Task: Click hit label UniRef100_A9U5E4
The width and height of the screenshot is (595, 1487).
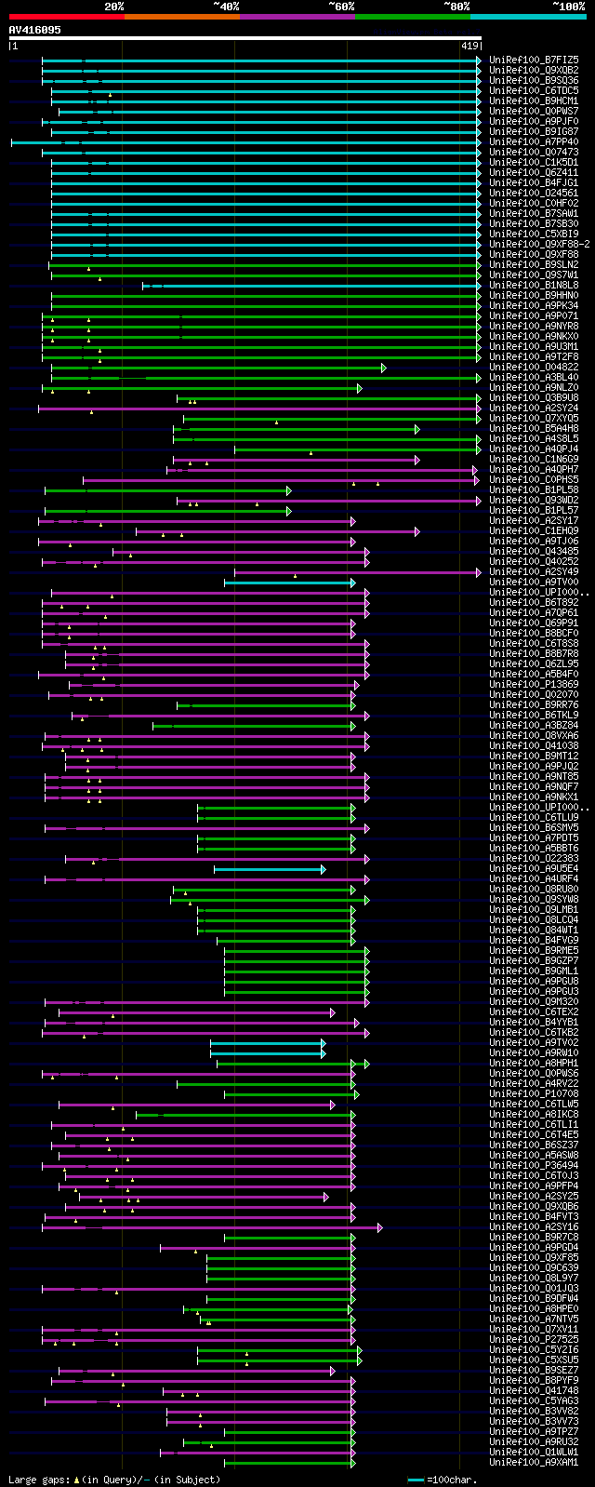Action: point(534,868)
